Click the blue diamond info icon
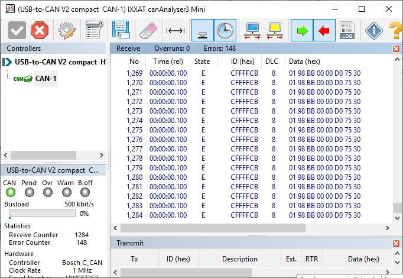Image resolution: width=403 pixels, height=278 pixels. [374, 30]
